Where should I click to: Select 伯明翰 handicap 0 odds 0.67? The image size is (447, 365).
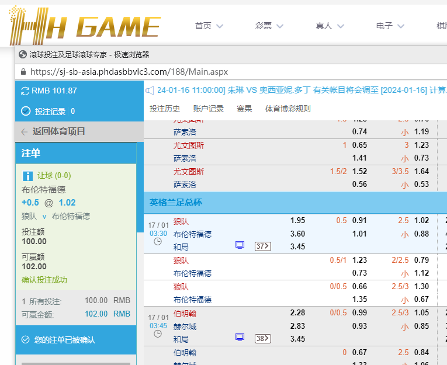coord(359,353)
